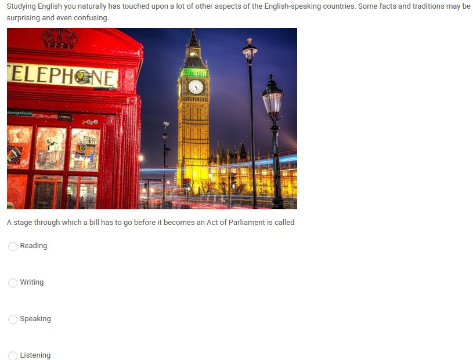Click the Big Ben clock face

[x=196, y=87]
